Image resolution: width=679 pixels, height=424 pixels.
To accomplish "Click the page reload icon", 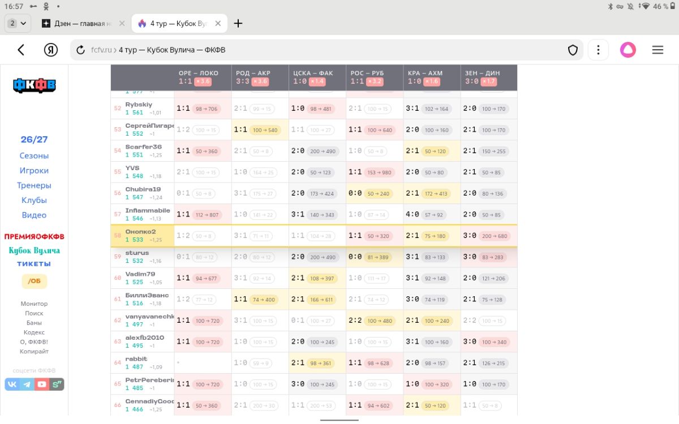I will coord(80,50).
